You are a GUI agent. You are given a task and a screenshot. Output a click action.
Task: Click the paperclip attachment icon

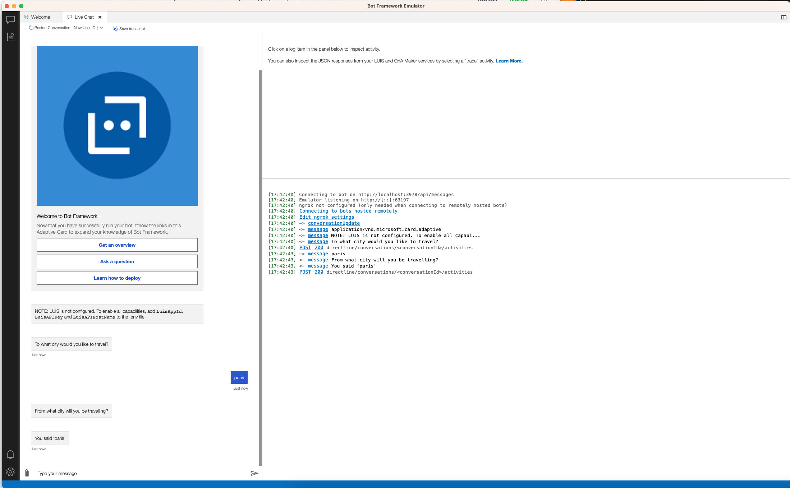point(27,473)
